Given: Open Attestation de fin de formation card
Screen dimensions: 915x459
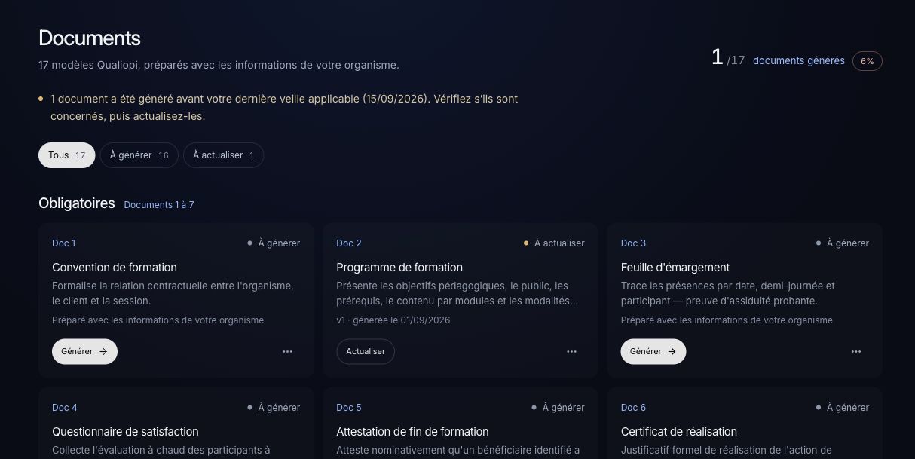Looking at the screenshot, I should [461, 423].
